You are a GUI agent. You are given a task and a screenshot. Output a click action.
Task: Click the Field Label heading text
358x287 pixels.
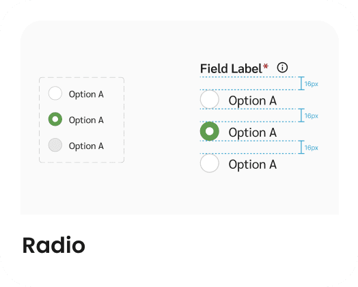click(231, 68)
